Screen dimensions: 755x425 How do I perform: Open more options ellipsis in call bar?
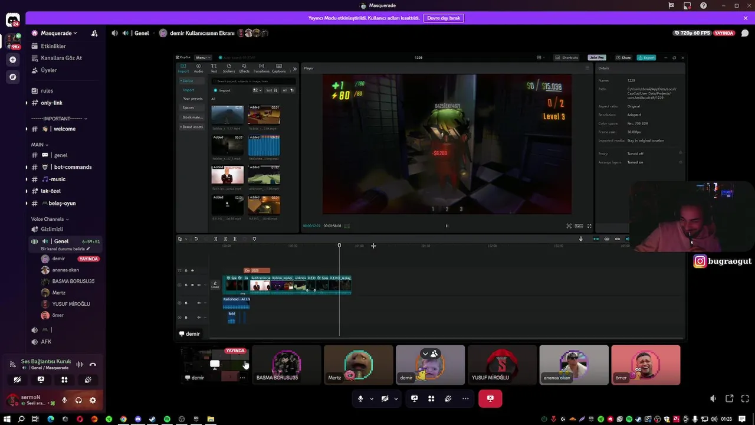pyautogui.click(x=465, y=398)
